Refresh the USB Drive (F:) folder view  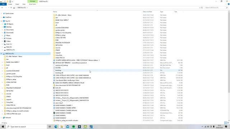(x=202, y=8)
